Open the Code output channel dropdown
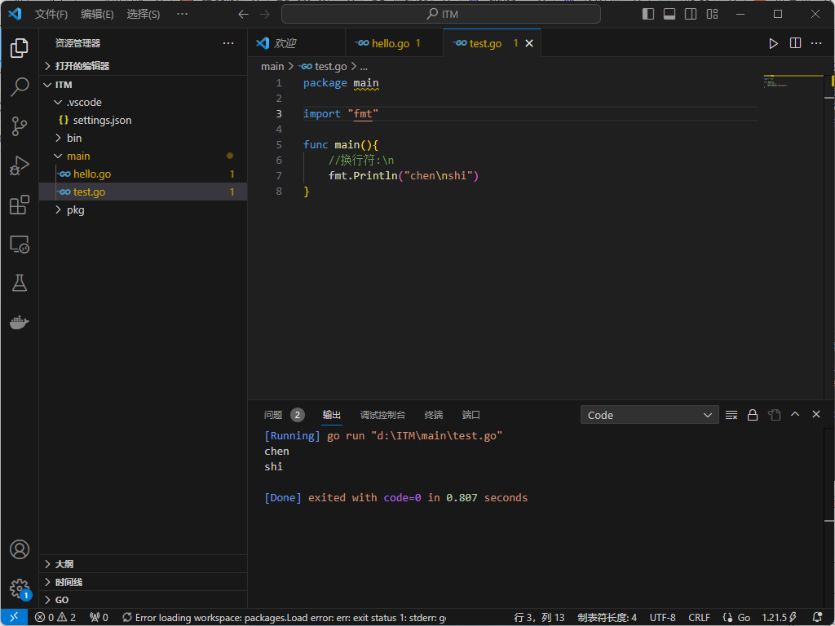The height and width of the screenshot is (626, 835). tap(649, 415)
